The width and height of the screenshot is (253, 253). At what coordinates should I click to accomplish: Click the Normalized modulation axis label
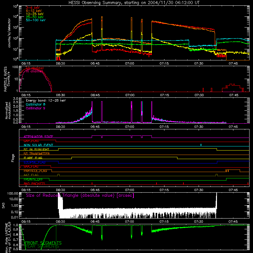click(8, 110)
